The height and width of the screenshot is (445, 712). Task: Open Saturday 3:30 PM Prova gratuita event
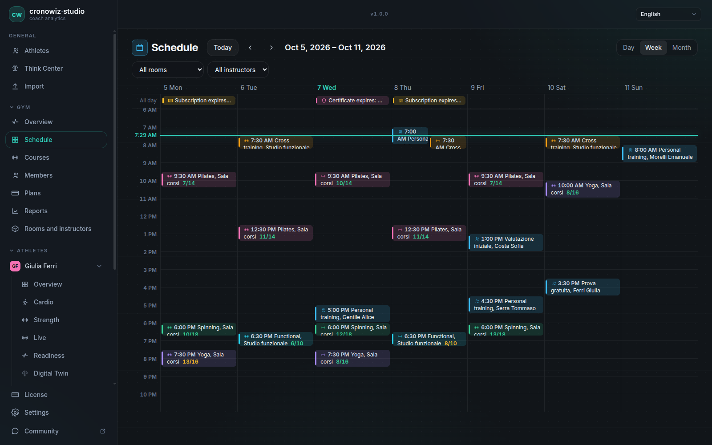tap(583, 287)
